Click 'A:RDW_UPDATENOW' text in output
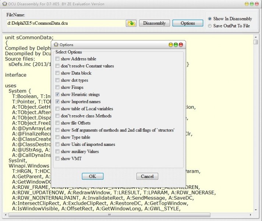262x221 pixels. (x=38, y=193)
